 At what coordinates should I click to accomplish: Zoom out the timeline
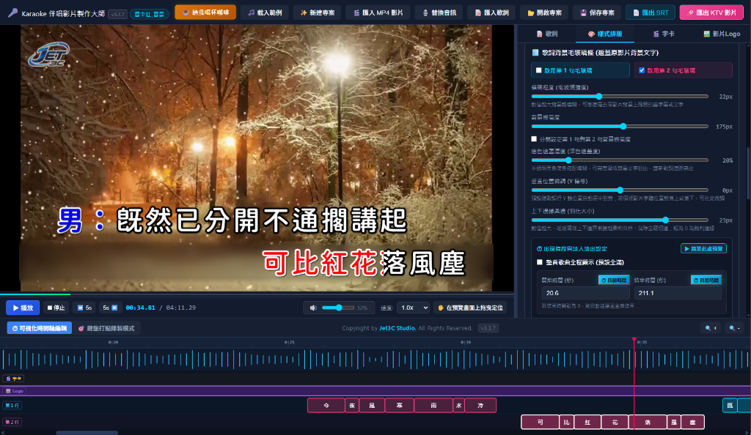coord(735,328)
